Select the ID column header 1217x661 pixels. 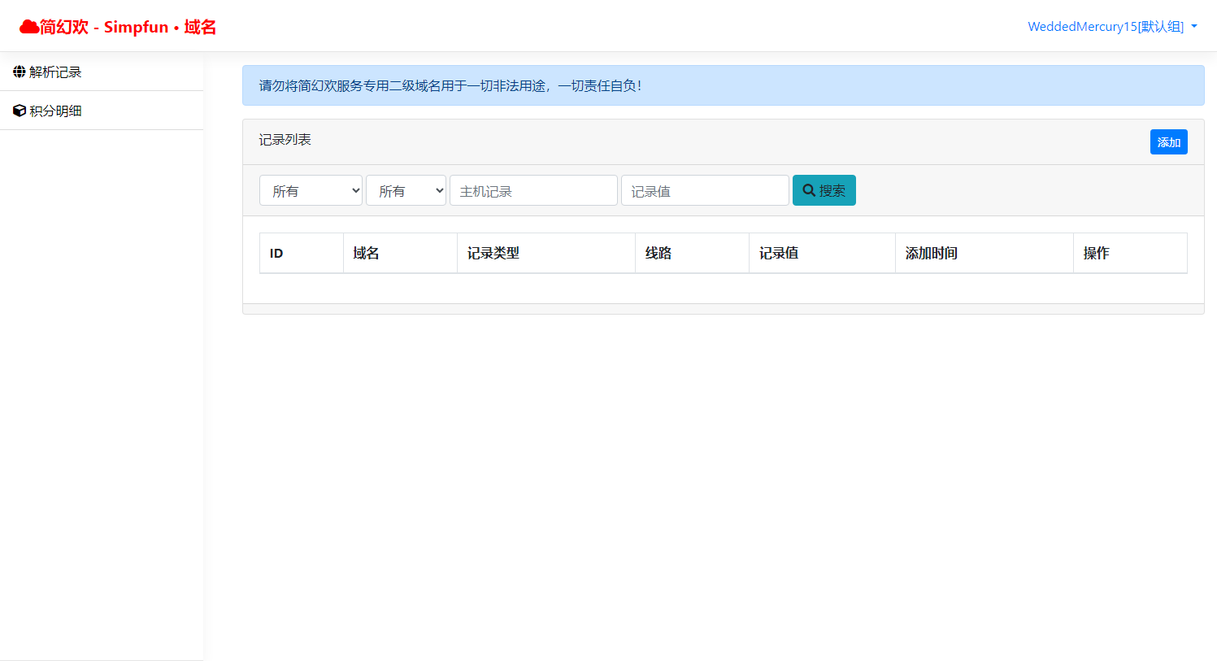pos(276,253)
